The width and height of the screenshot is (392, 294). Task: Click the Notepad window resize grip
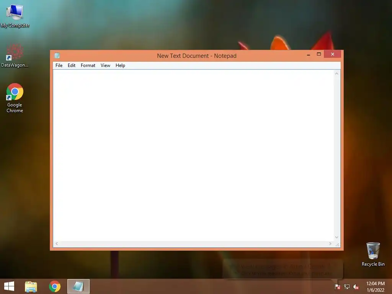337,245
